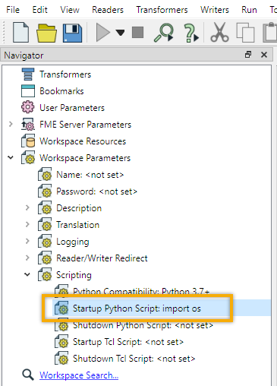The width and height of the screenshot is (277, 386).
Task: Select Startup Tcl Script: <not set>
Action: pyautogui.click(x=128, y=342)
